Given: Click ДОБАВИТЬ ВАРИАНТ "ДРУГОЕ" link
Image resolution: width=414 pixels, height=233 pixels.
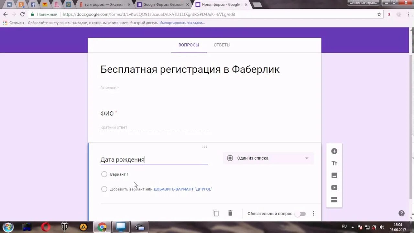Looking at the screenshot, I should pos(183,189).
